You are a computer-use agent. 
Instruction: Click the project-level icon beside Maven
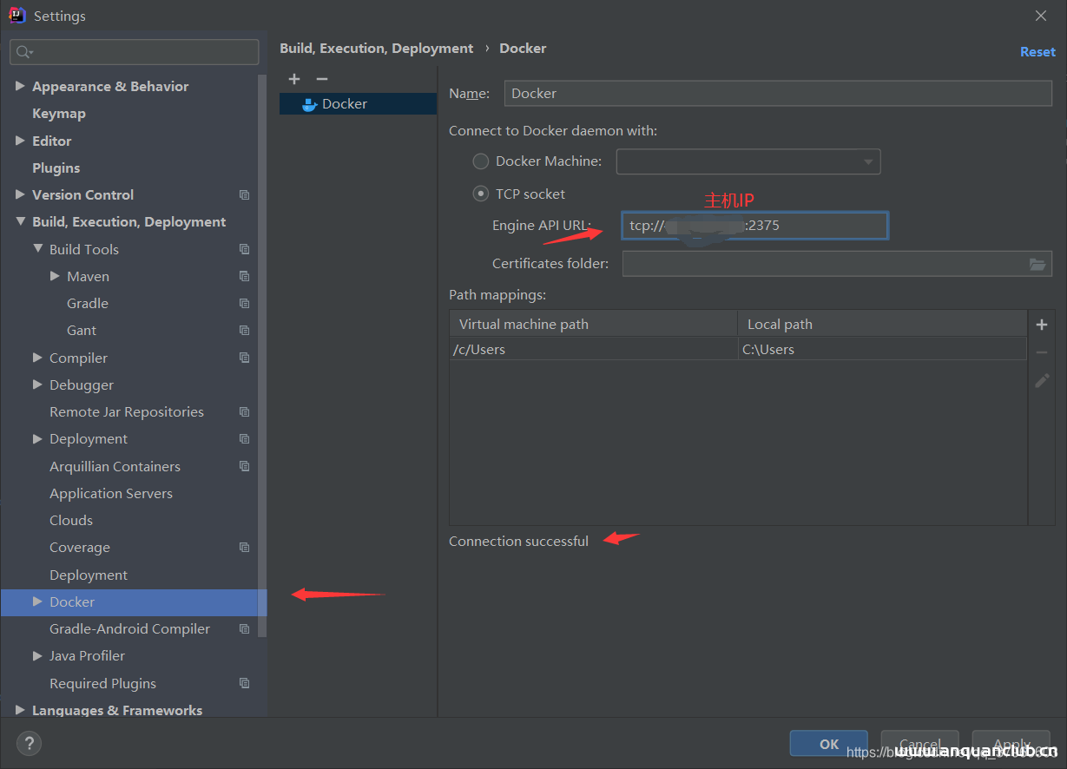pyautogui.click(x=244, y=276)
